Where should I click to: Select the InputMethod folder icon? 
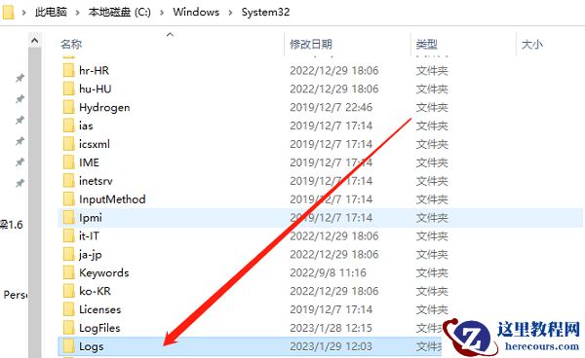pos(68,199)
